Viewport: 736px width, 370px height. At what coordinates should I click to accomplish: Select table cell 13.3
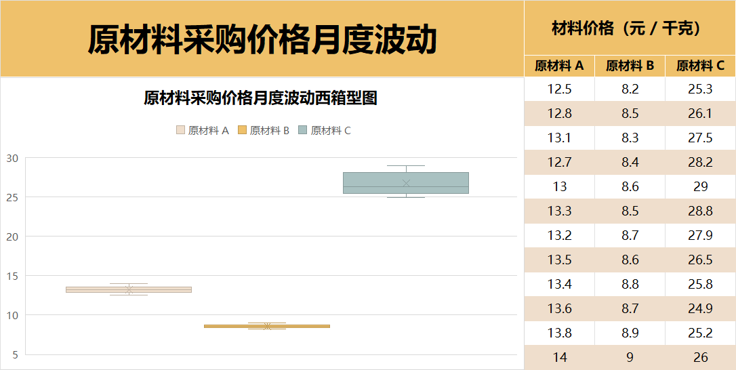560,211
